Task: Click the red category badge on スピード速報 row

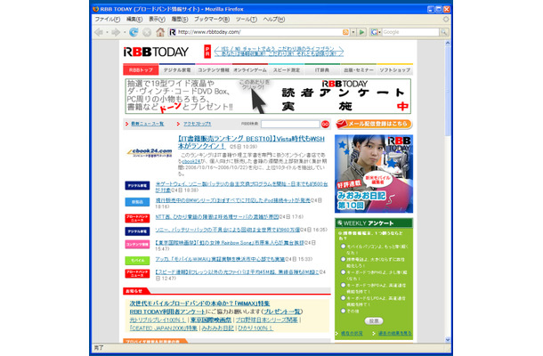Action: [x=137, y=273]
